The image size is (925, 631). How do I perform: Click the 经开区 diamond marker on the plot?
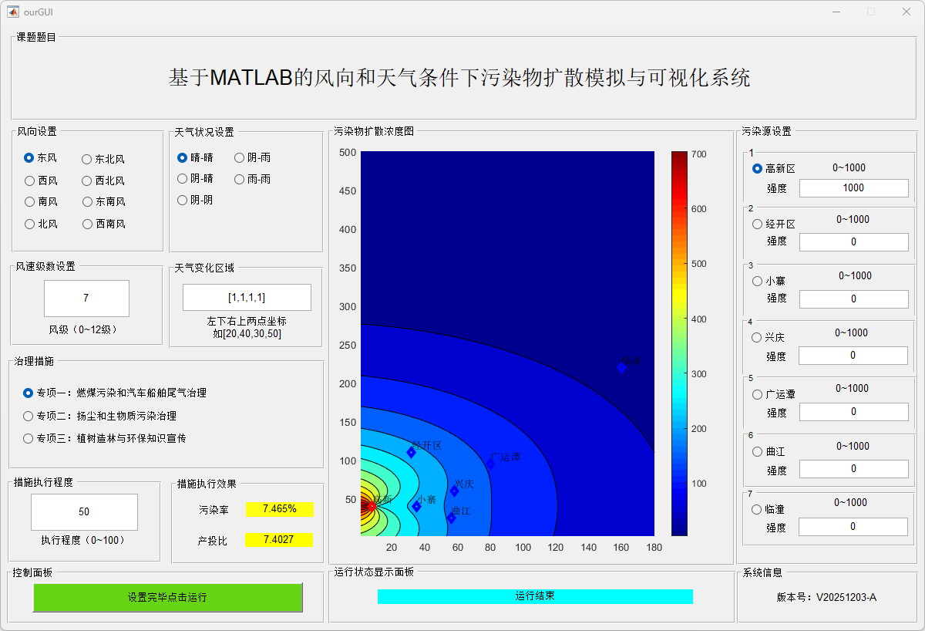pos(411,452)
